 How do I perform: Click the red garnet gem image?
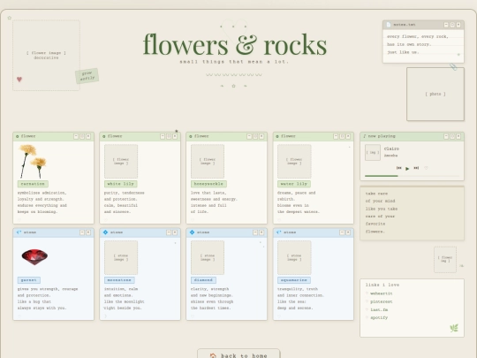[x=34, y=257]
